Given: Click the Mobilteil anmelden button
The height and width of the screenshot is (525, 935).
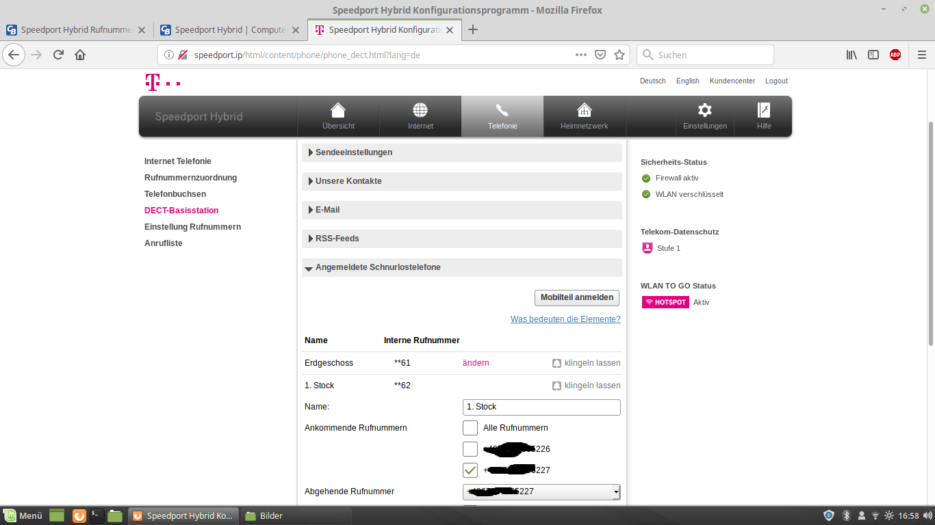Looking at the screenshot, I should point(576,298).
